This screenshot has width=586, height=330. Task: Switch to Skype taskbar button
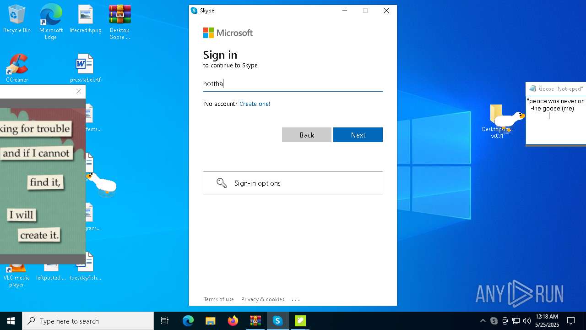pyautogui.click(x=277, y=321)
